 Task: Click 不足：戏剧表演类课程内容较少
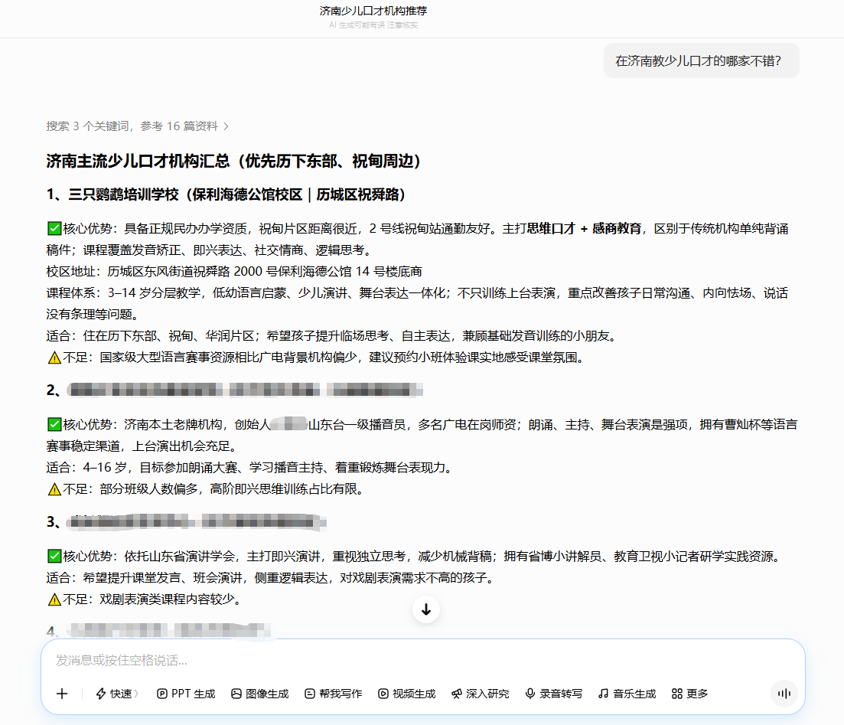[x=145, y=599]
